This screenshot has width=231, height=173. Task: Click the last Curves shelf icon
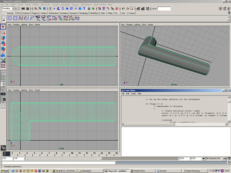point(77,18)
